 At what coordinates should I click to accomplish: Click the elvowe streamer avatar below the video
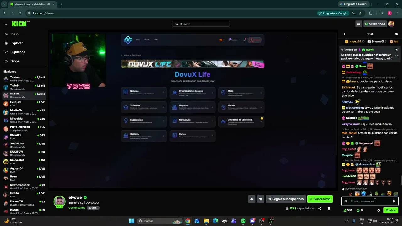point(59,202)
